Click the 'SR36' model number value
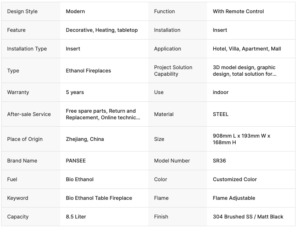The width and height of the screenshot is (297, 228). point(219,161)
